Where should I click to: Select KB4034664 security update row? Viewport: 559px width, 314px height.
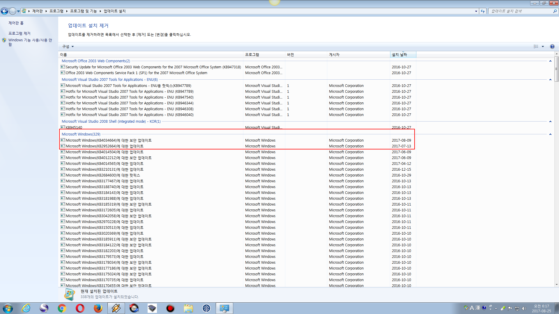pos(238,140)
